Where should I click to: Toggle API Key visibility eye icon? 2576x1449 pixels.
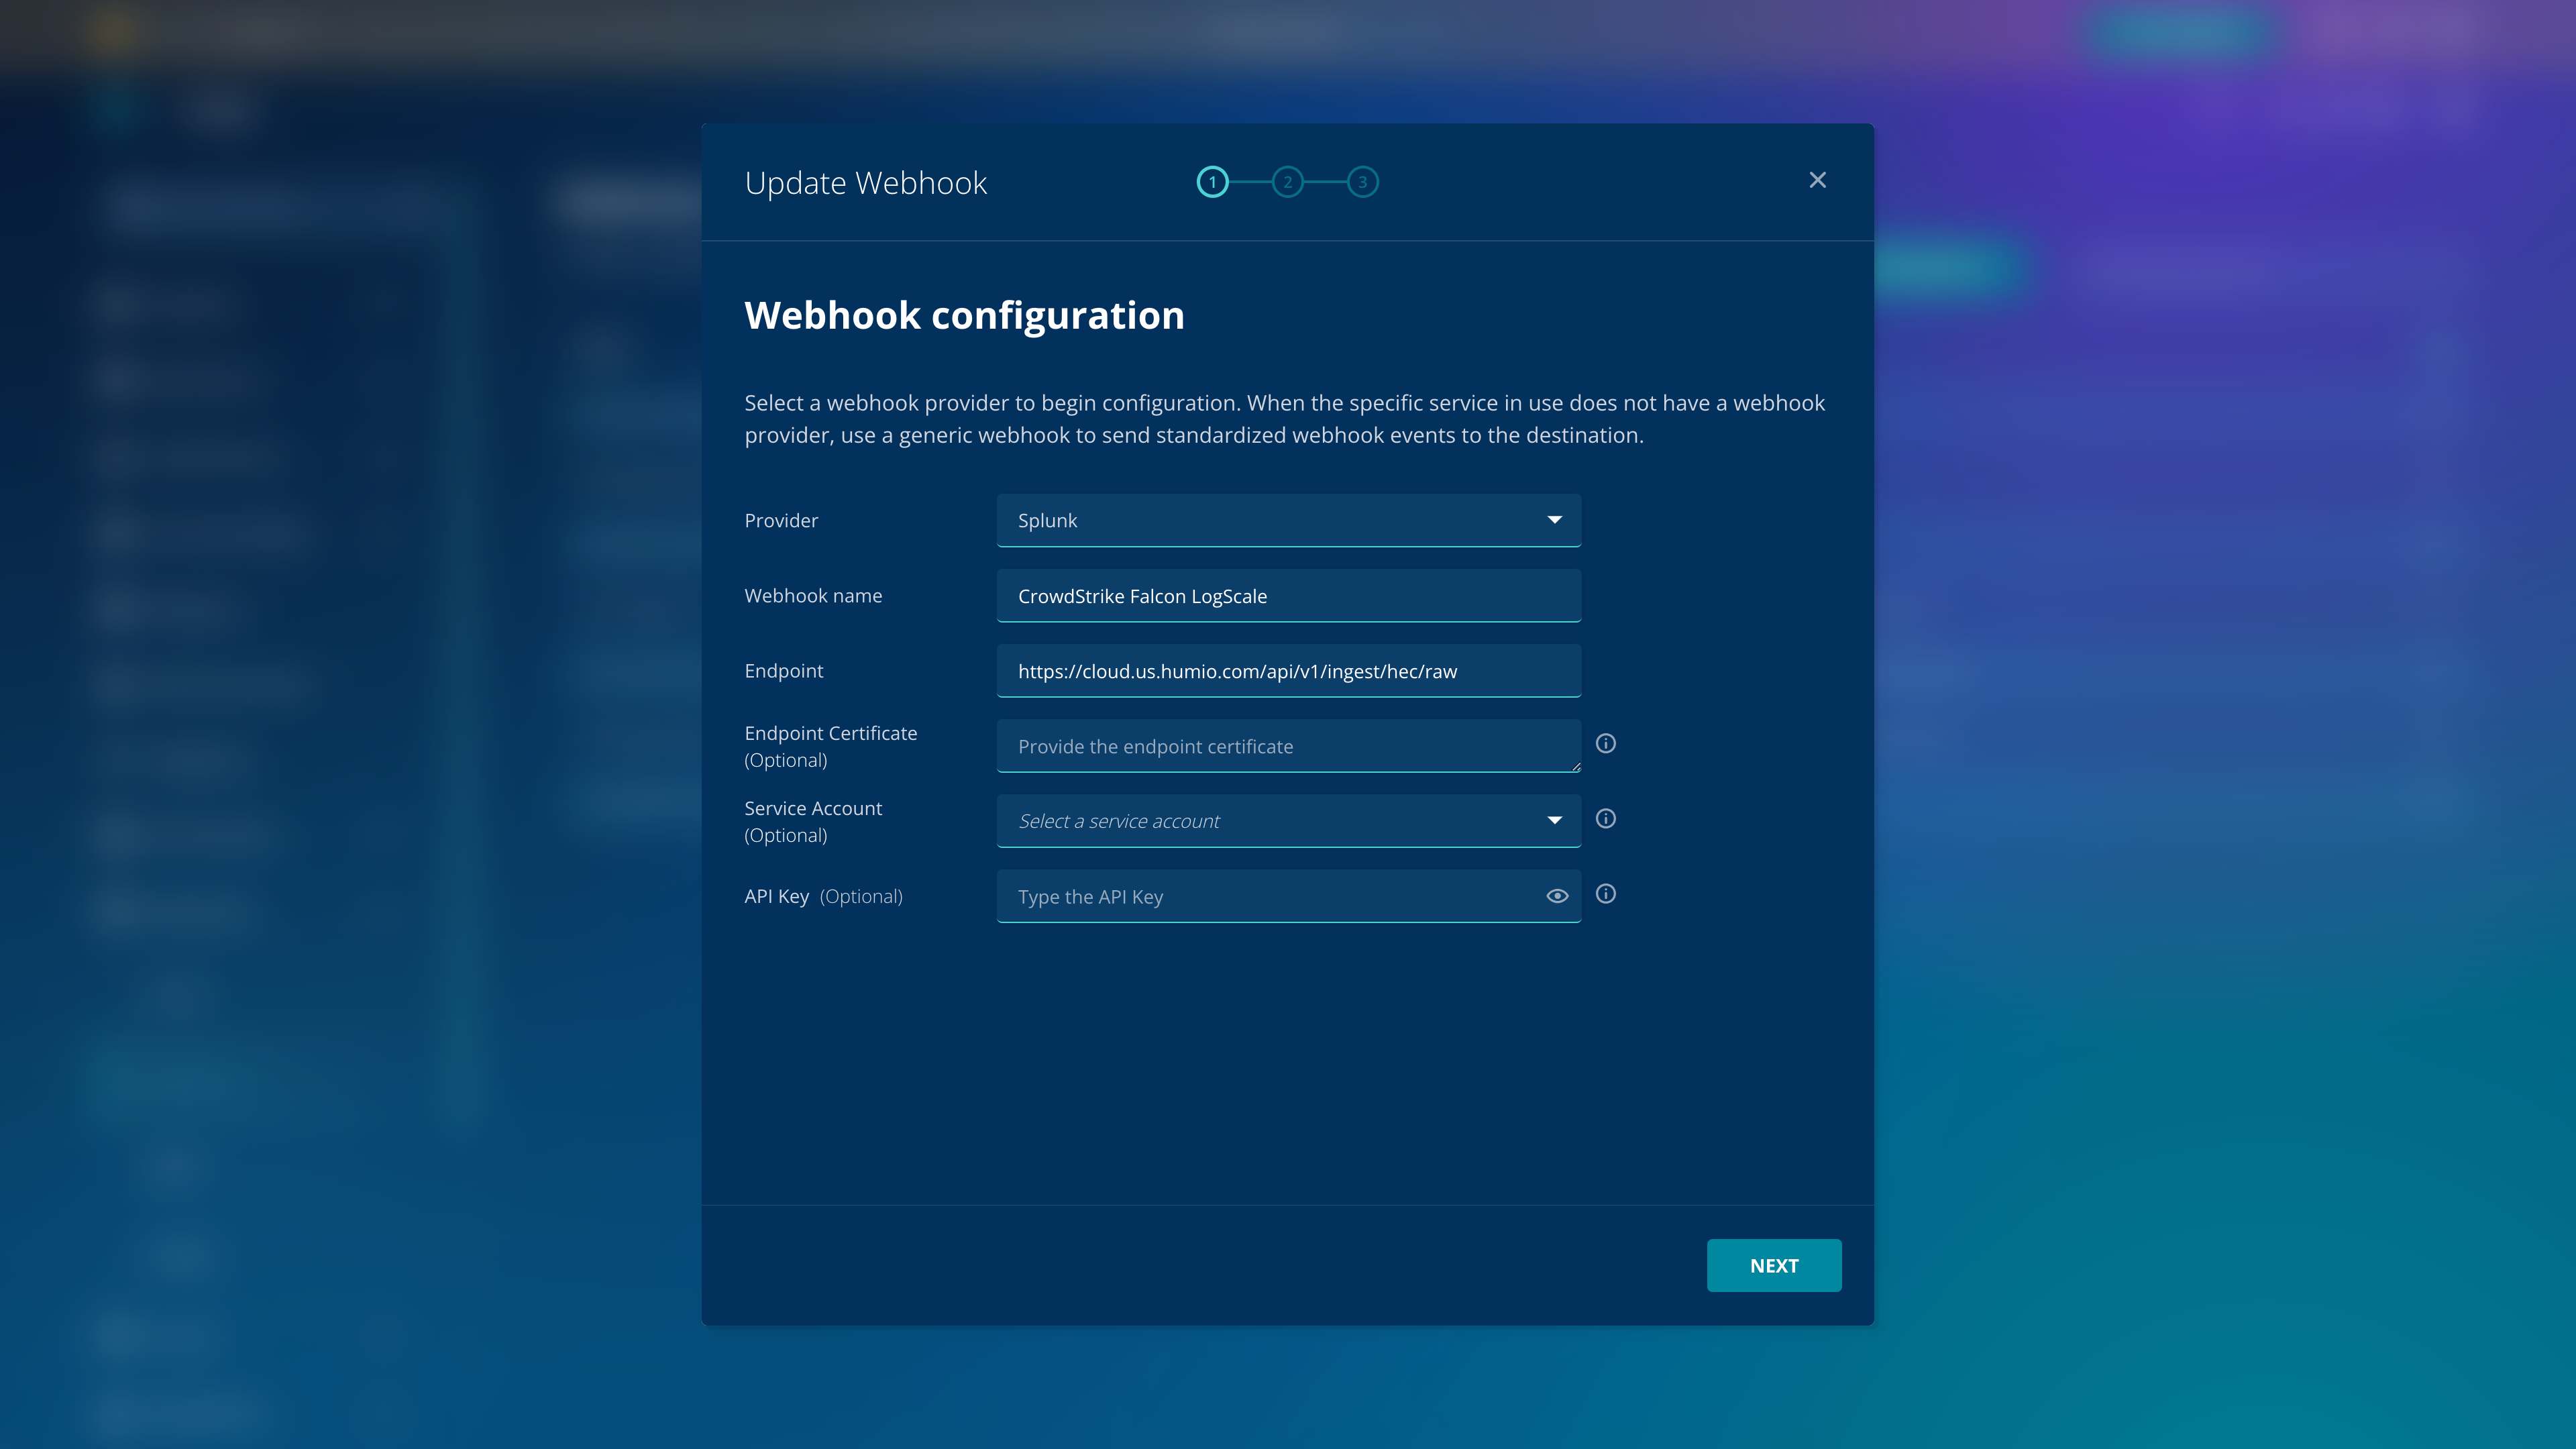(x=1557, y=896)
